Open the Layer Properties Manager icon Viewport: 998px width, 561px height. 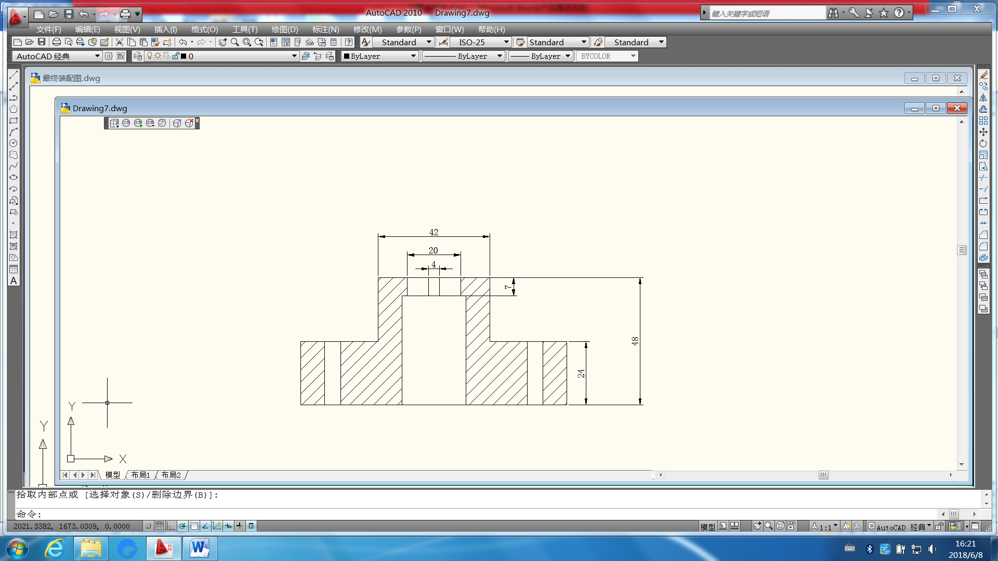click(x=138, y=56)
